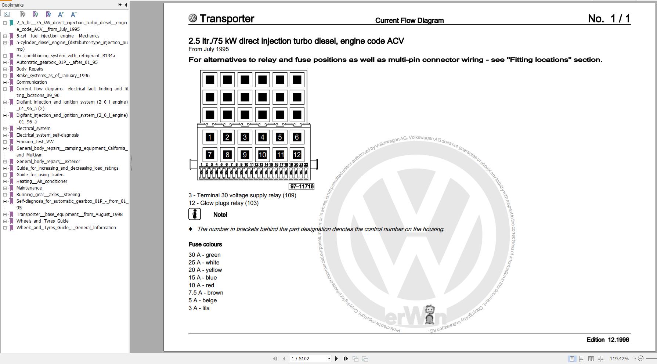Go to the next page

(x=336, y=358)
